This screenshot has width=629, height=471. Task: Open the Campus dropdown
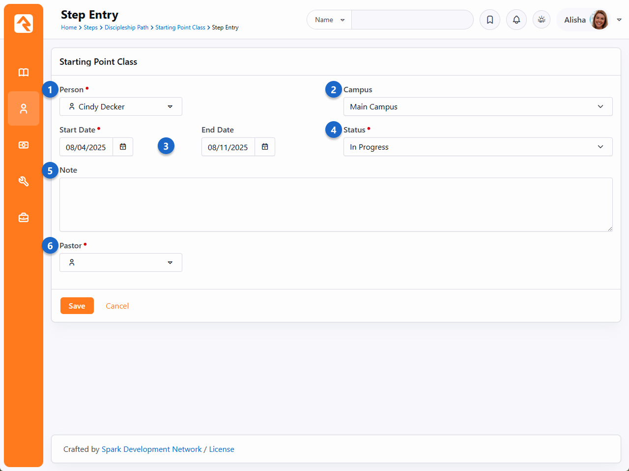[478, 106]
